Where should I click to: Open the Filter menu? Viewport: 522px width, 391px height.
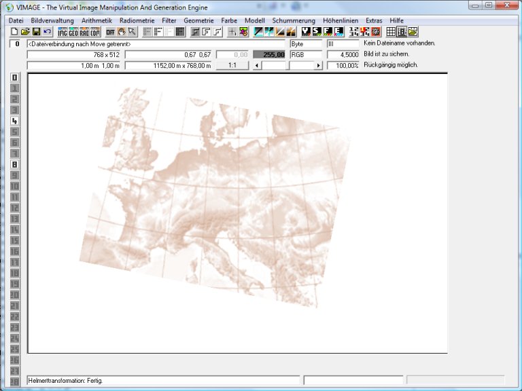pos(169,20)
